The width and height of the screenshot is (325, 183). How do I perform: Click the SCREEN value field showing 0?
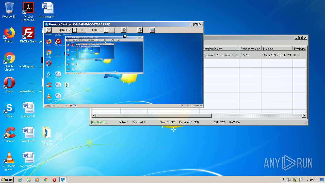(x=111, y=30)
